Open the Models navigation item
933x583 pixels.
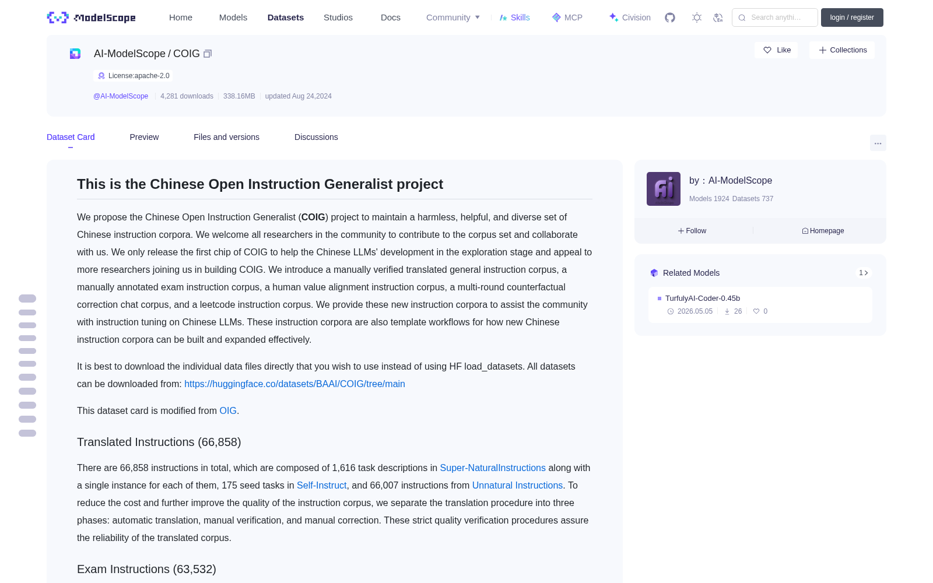pos(233,17)
